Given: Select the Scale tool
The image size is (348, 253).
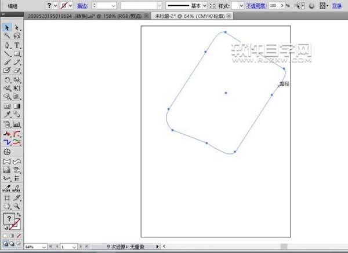Looking at the screenshot, I should [17, 80].
